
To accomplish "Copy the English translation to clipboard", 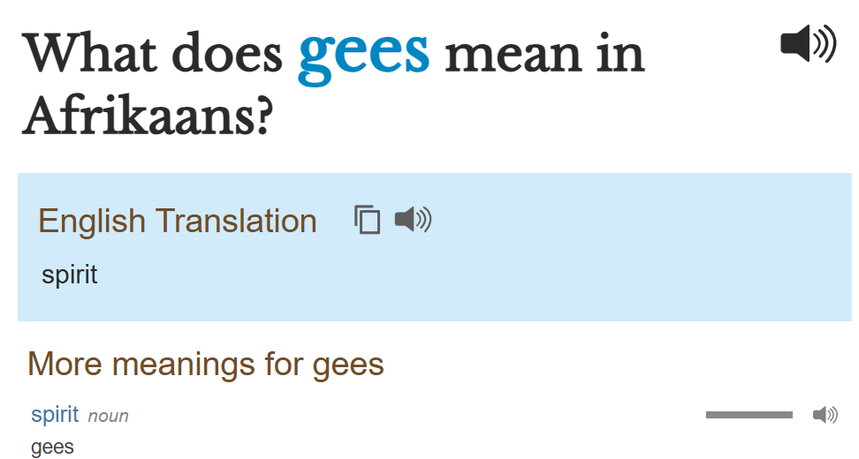I will 367,220.
